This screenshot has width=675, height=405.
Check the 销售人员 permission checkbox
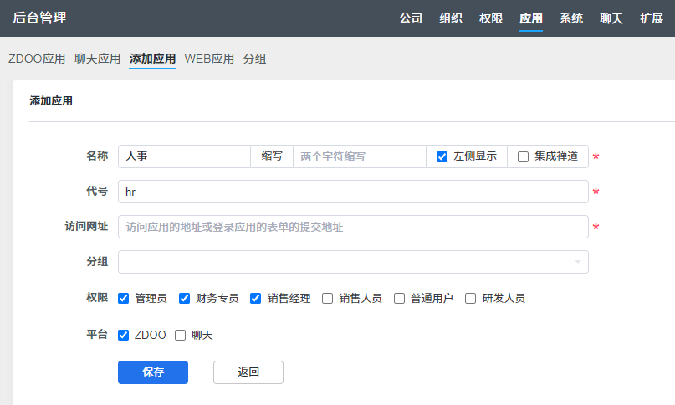tap(328, 298)
